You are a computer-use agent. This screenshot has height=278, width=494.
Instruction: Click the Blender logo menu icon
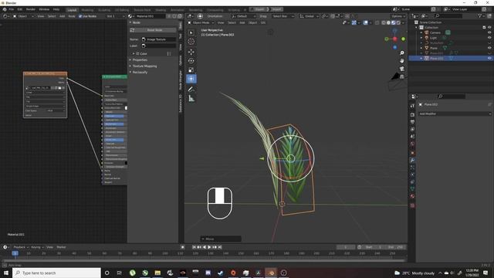click(5, 9)
